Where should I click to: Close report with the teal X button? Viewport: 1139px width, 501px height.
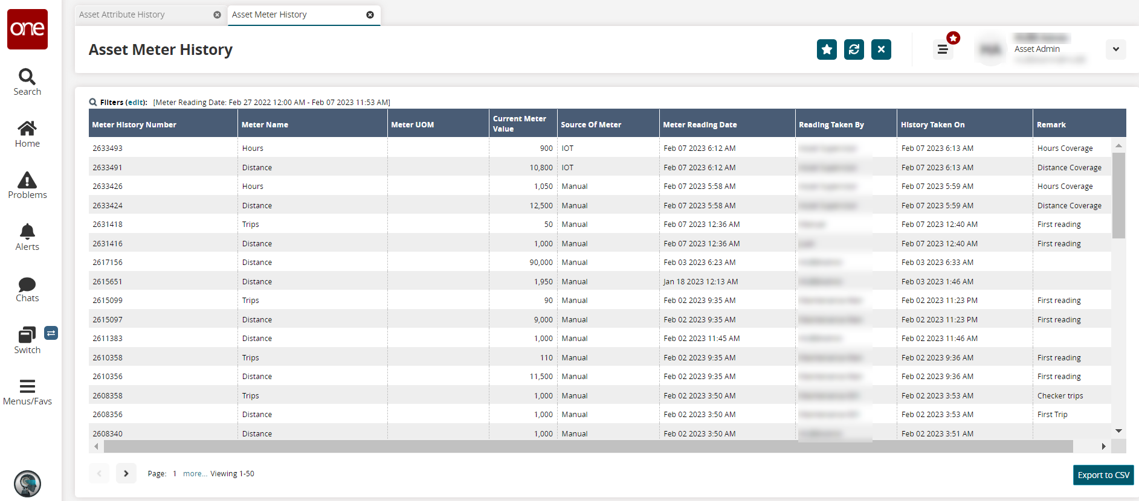click(x=881, y=49)
